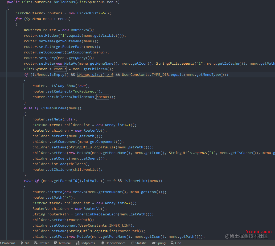Screen dimensions: 275x246
Task: Open the Dependencies tool window
Action: (x=113, y=243)
